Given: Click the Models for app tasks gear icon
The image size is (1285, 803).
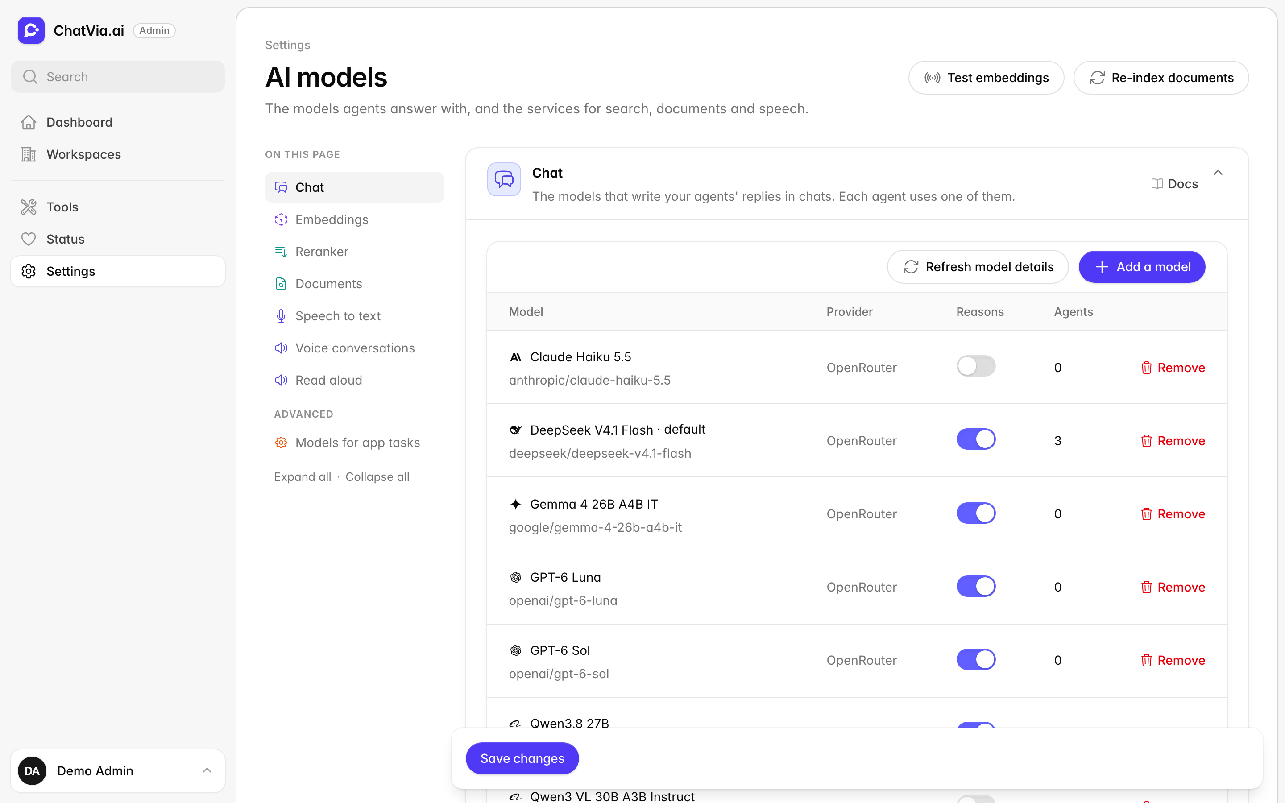Looking at the screenshot, I should tap(281, 443).
